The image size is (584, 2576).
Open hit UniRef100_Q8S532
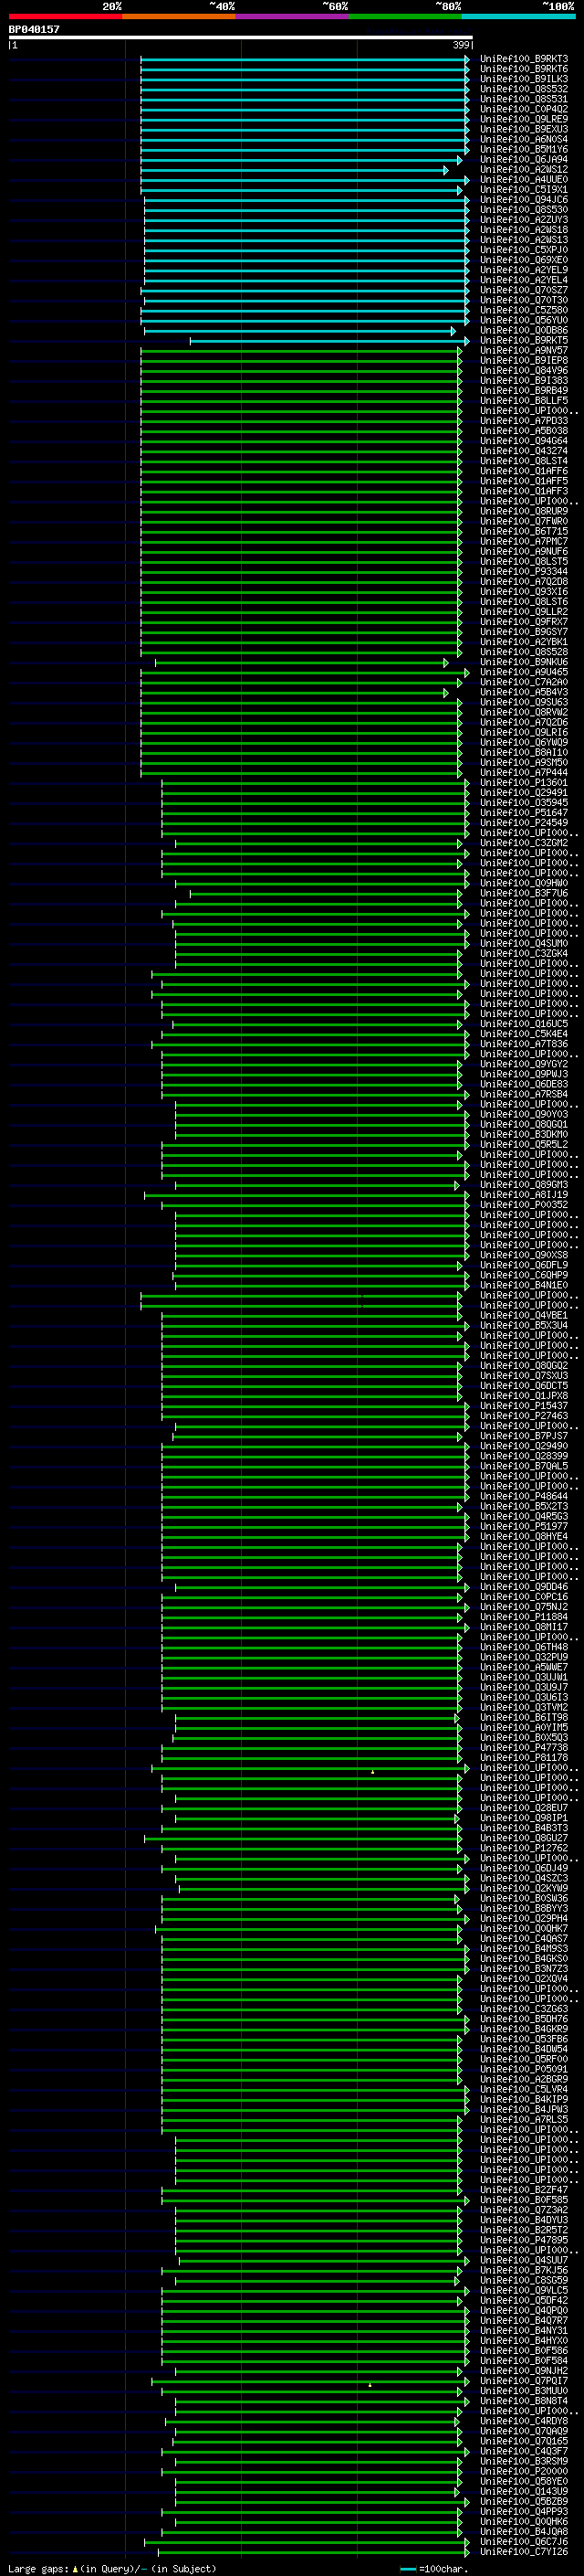(x=524, y=89)
